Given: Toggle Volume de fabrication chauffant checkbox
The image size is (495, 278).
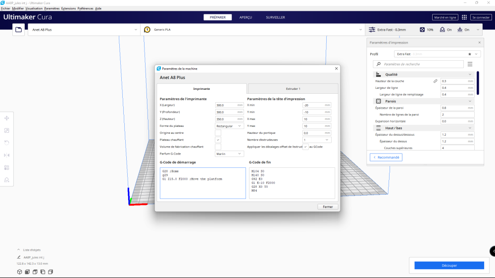Looking at the screenshot, I should (x=218, y=147).
